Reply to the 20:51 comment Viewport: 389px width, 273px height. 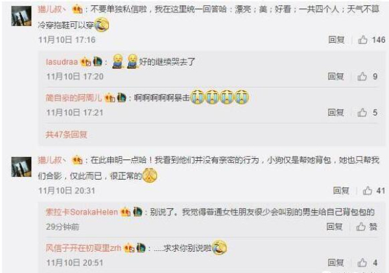click(336, 263)
